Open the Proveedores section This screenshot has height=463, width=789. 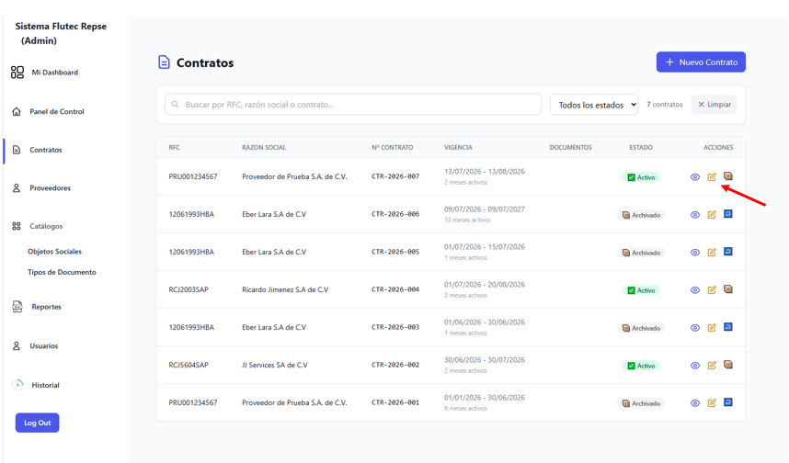[41, 188]
